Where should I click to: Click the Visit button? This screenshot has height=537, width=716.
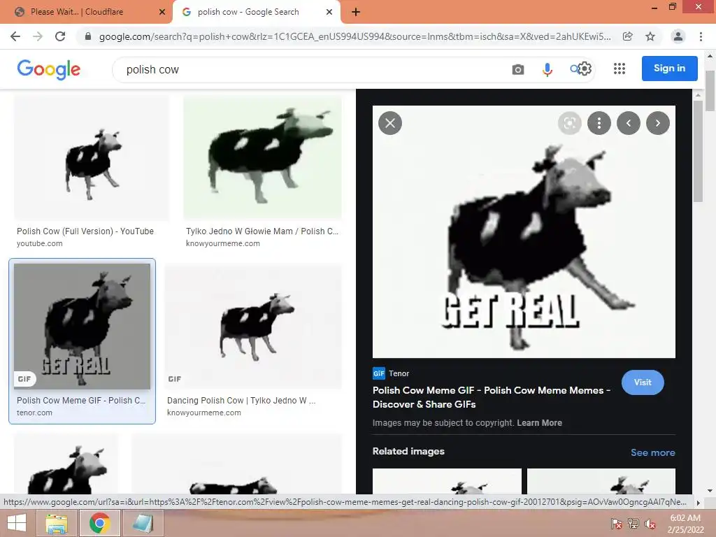tap(643, 382)
